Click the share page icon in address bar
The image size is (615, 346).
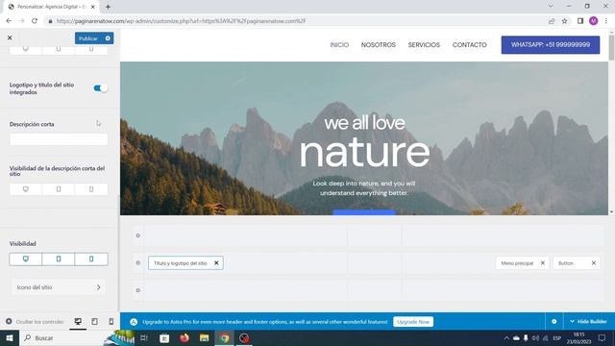coord(552,21)
